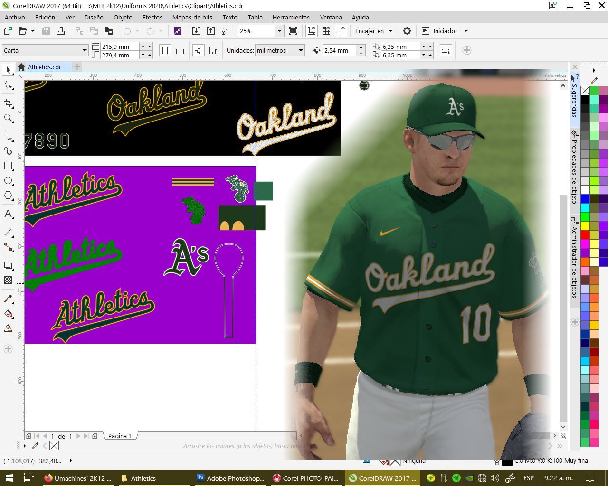
Task: Open the Administrador de objetos docker
Action: (x=575, y=258)
